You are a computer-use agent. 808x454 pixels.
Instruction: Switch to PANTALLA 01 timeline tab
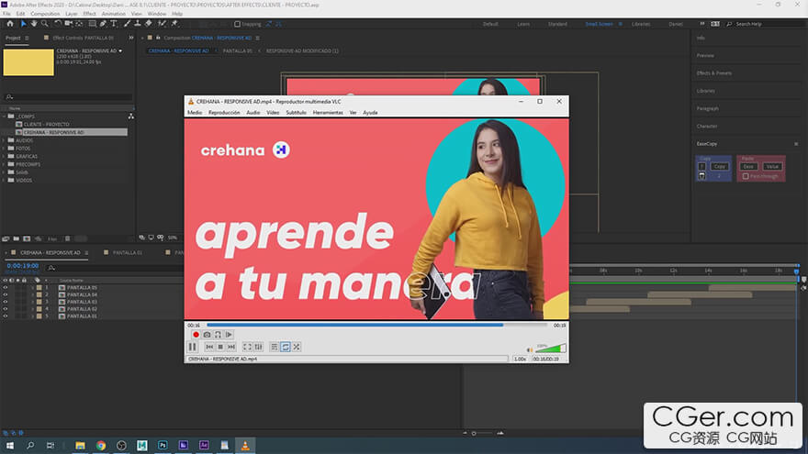128,253
